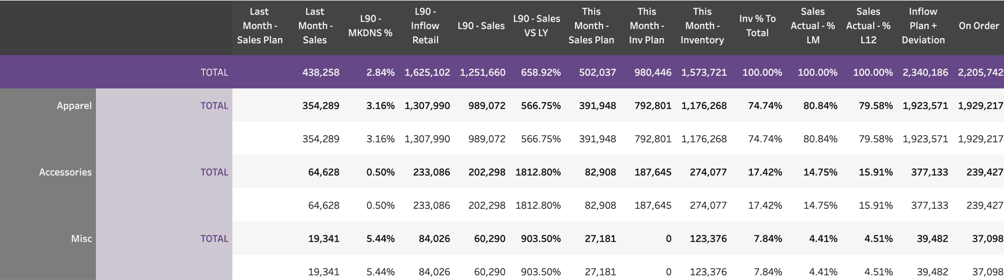The image size is (1004, 280).
Task: Select the L90 - MKDNS % column header
Action: tap(370, 26)
